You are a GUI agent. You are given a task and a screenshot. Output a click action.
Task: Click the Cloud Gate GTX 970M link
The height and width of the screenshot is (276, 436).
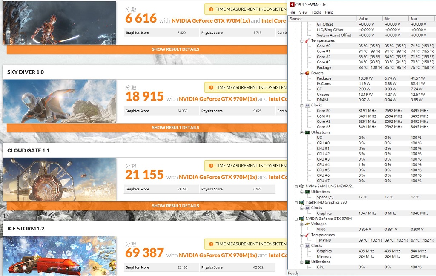(x=218, y=177)
